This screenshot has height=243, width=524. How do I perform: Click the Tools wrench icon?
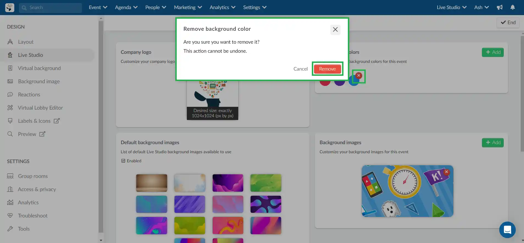pos(10,229)
